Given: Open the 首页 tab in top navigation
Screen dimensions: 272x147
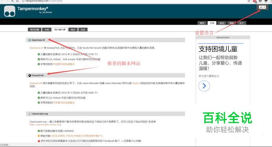Looking at the screenshot, I should coord(202,23).
